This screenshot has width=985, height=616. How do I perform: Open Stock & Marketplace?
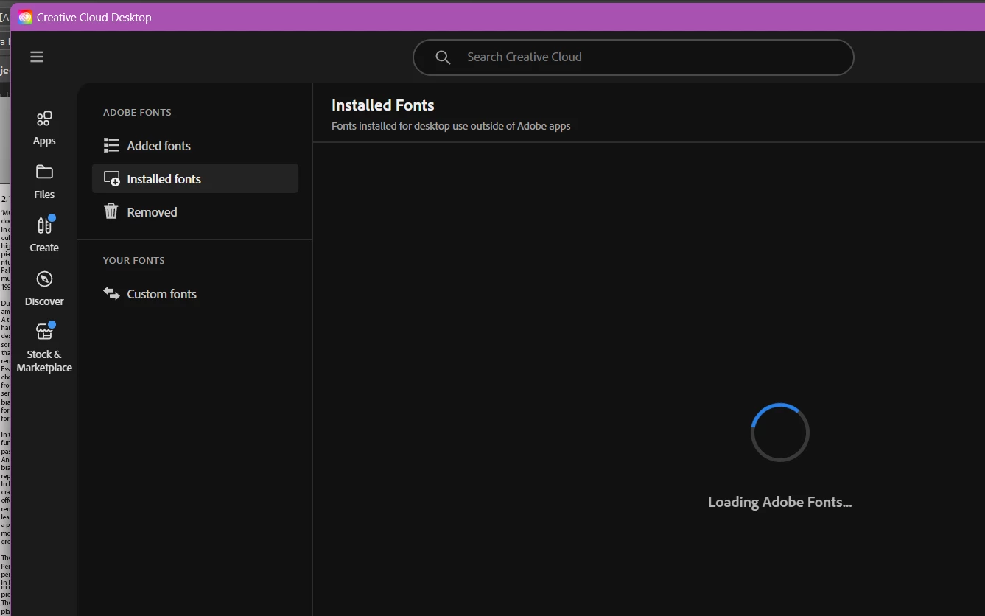click(44, 348)
